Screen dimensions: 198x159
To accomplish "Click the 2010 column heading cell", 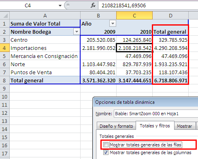I will click(134, 32).
